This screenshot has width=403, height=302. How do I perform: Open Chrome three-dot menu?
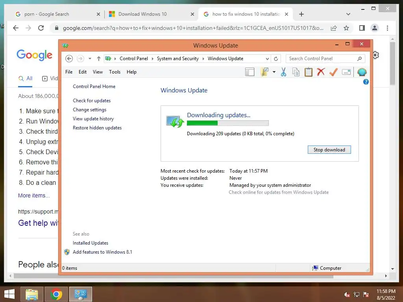[387, 28]
